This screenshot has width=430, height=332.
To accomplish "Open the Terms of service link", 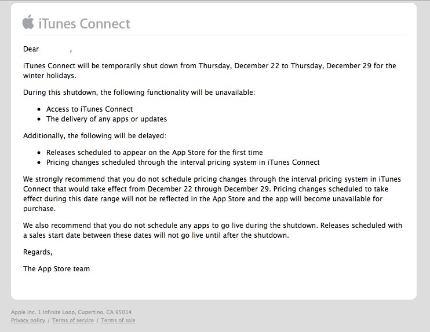I will point(73,320).
